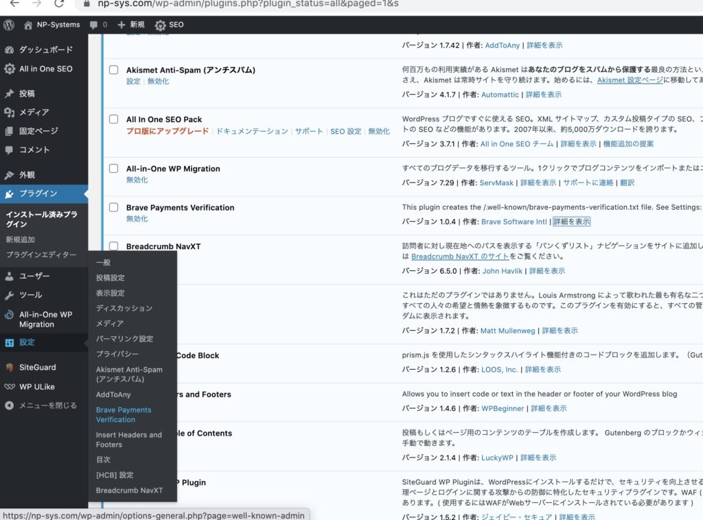
Task: Deactivate All In One SEO Pack via 無効化
Action: click(x=379, y=131)
